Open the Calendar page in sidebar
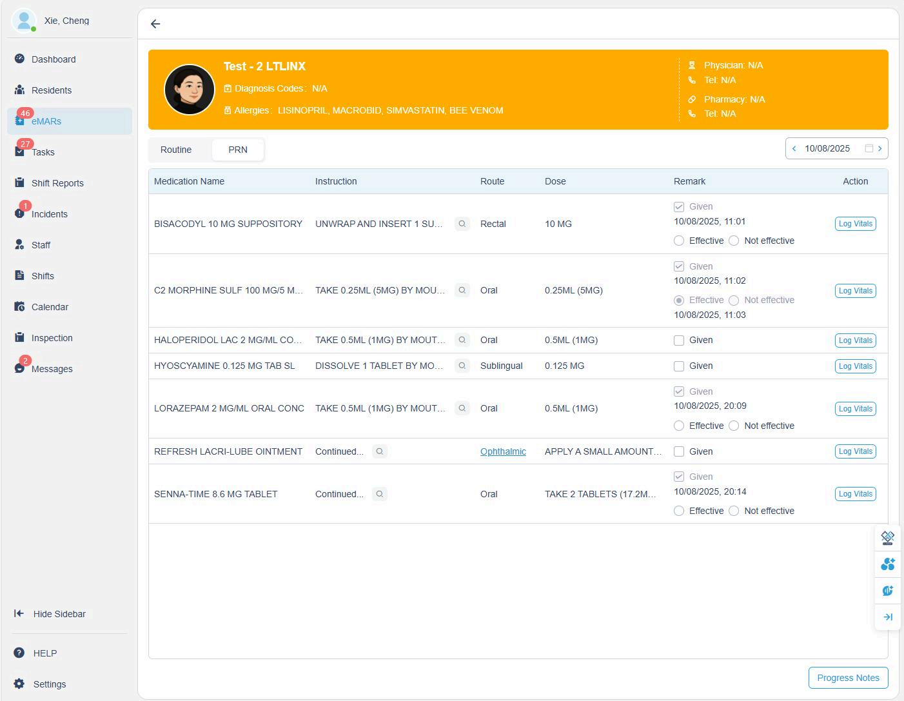904x701 pixels. tap(50, 307)
